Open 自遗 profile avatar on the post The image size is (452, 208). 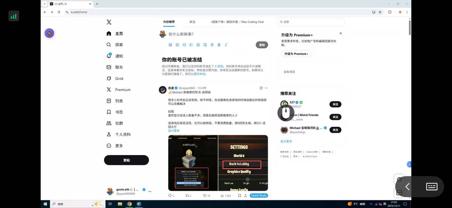click(163, 90)
